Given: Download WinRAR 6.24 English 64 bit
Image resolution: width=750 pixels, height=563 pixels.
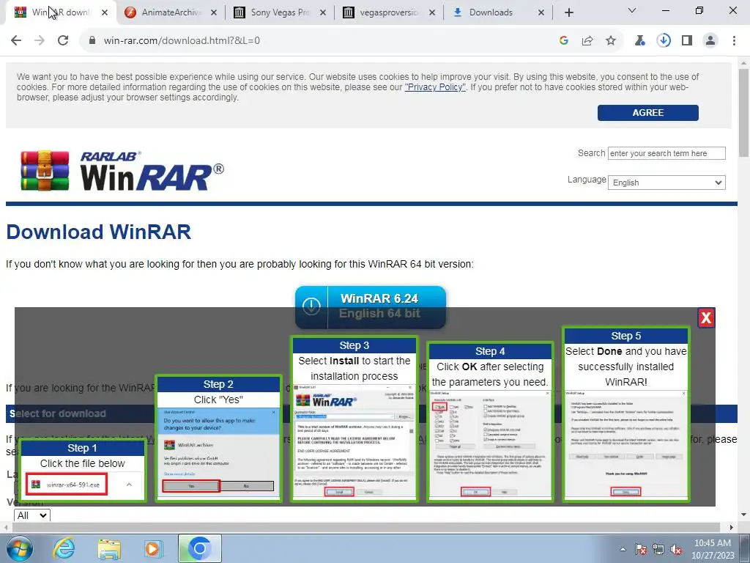Looking at the screenshot, I should (371, 306).
